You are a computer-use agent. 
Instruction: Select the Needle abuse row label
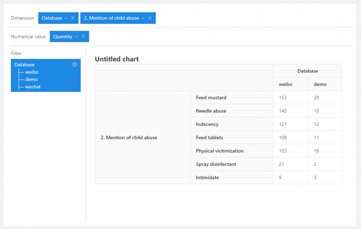tap(211, 111)
